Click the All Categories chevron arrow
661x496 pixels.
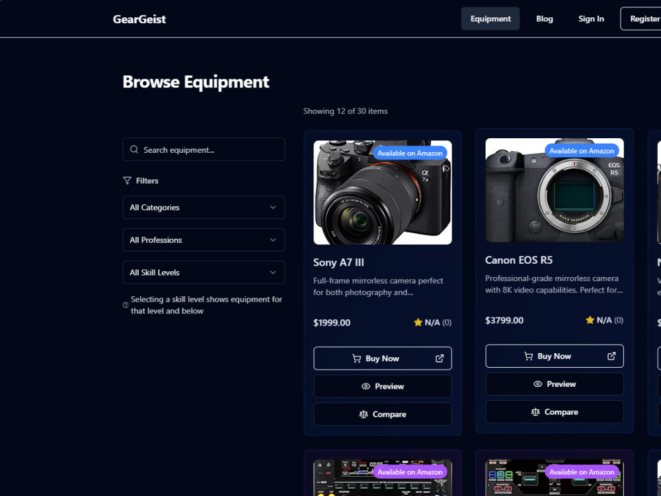273,208
